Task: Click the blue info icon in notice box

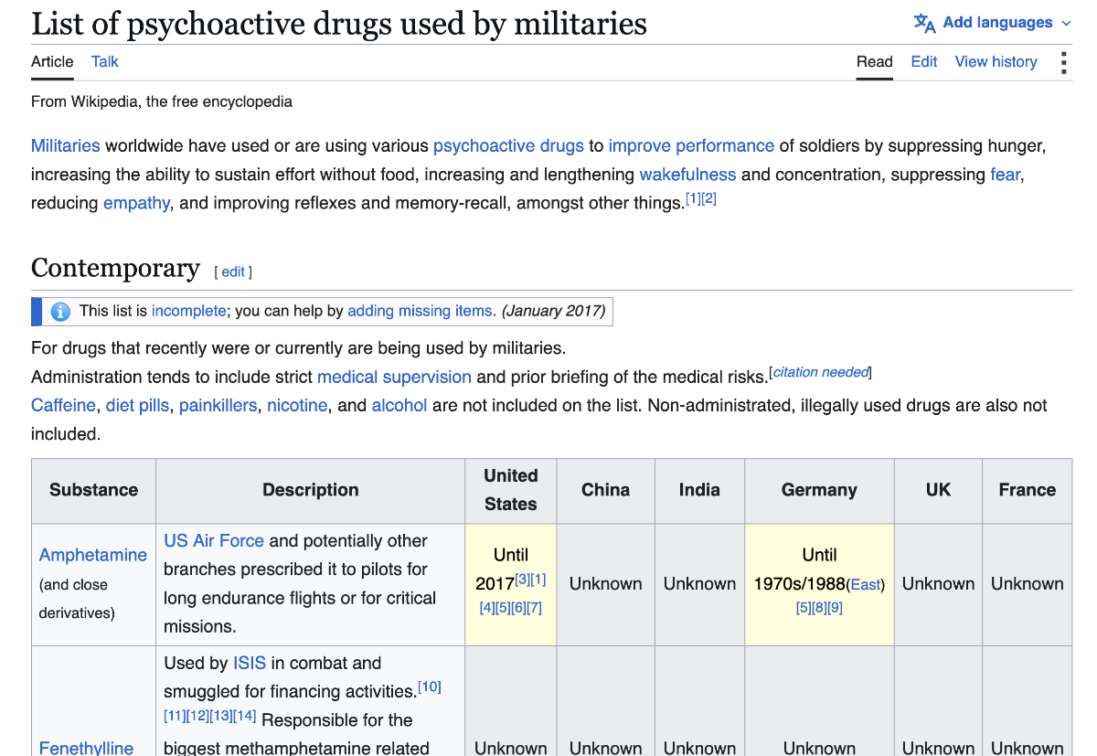Action: pyautogui.click(x=60, y=312)
